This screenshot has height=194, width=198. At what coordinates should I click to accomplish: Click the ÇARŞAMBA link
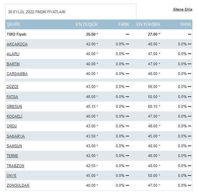pyautogui.click(x=17, y=74)
